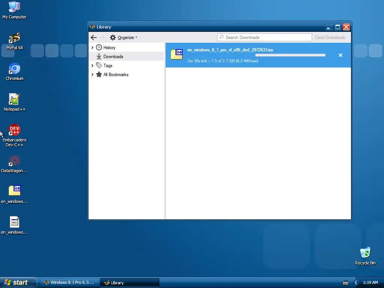
Task: Click the ISO file icon in download row
Action: (177, 54)
